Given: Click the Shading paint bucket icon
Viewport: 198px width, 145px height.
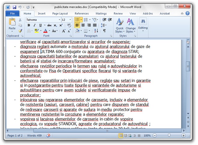Looking at the screenshot, I should pos(77,31).
